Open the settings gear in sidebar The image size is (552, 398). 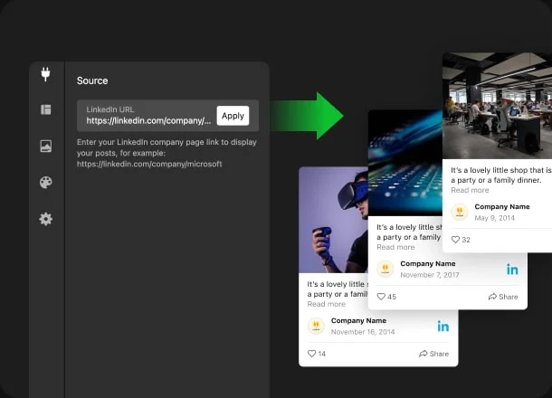46,219
